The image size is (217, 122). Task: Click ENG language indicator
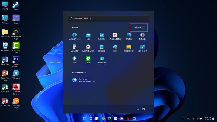(x=188, y=119)
